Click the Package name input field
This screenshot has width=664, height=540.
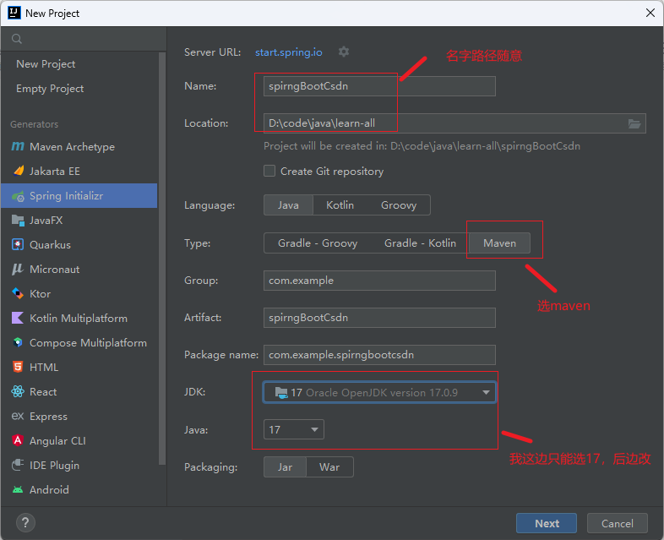pos(379,355)
